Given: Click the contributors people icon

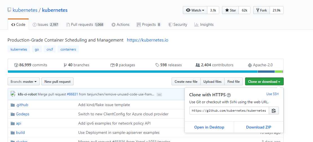Looking at the screenshot, I should 198,65.
